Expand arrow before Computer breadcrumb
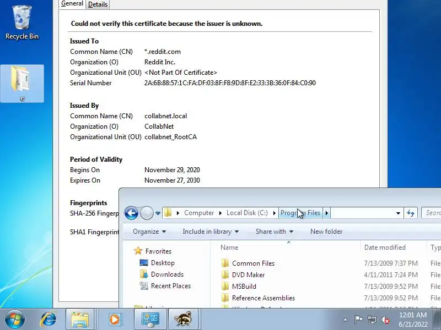The height and width of the screenshot is (330, 441). point(178,213)
